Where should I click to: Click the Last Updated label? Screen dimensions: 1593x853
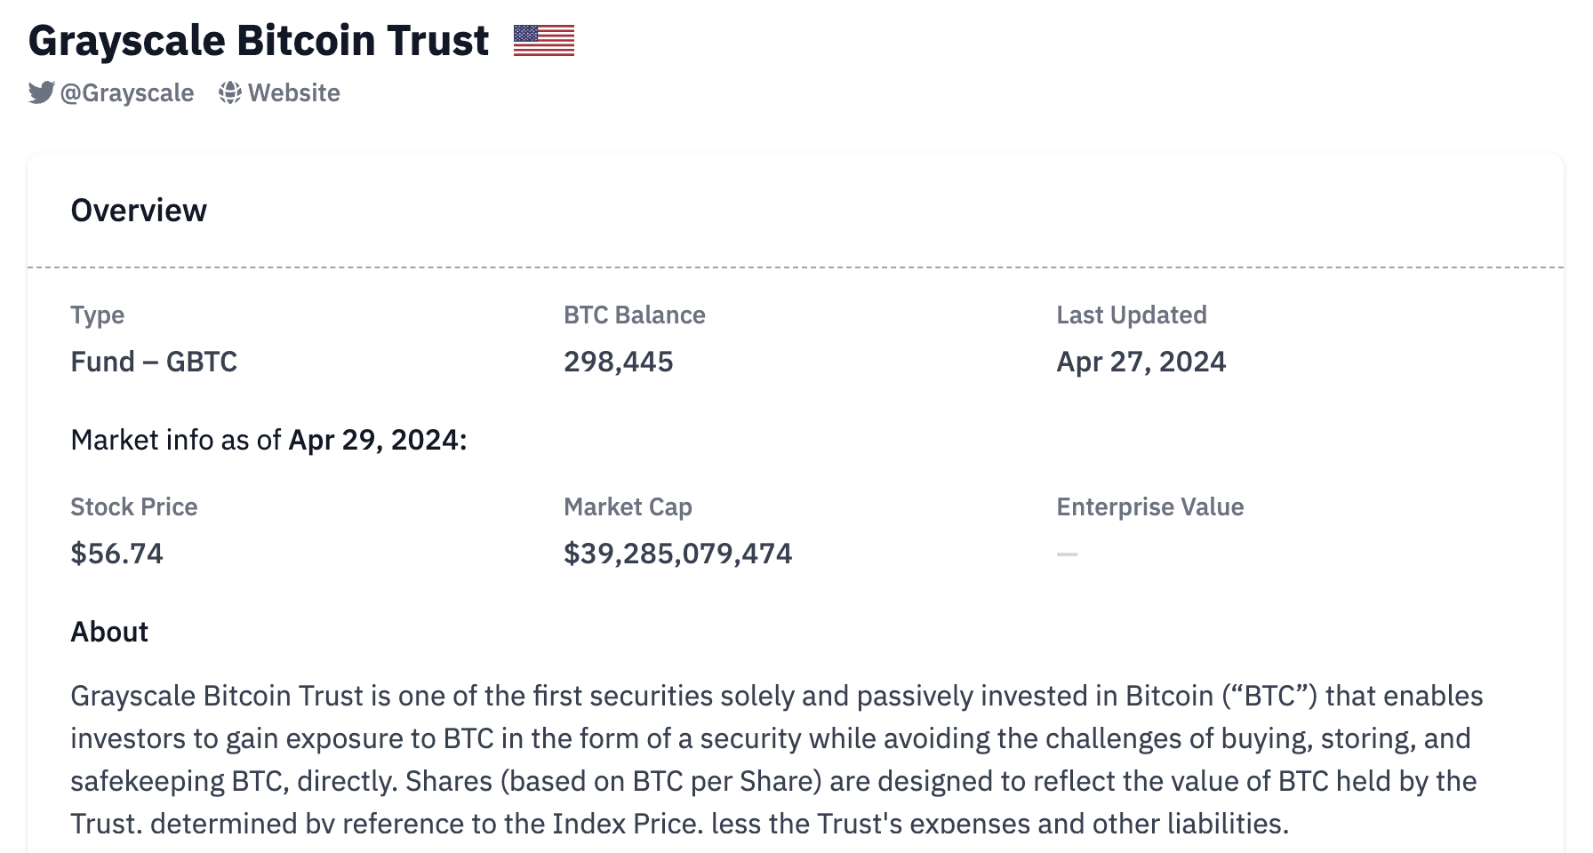(x=1131, y=315)
